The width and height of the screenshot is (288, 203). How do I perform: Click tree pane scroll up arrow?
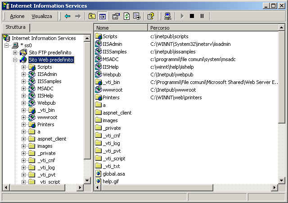point(87,38)
